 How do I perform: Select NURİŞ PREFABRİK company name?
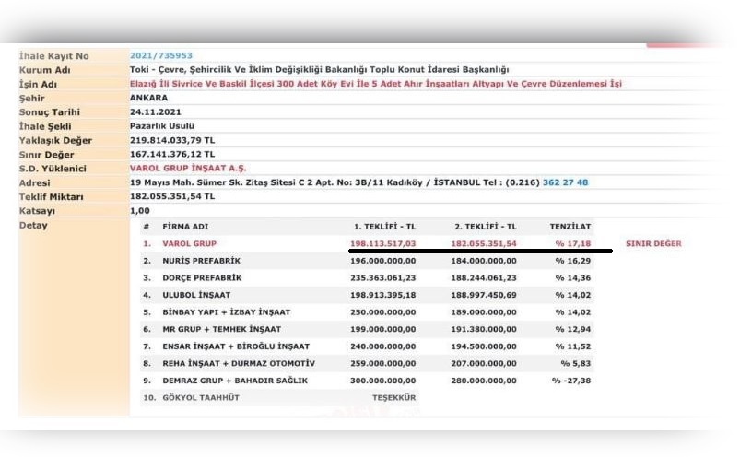202,261
